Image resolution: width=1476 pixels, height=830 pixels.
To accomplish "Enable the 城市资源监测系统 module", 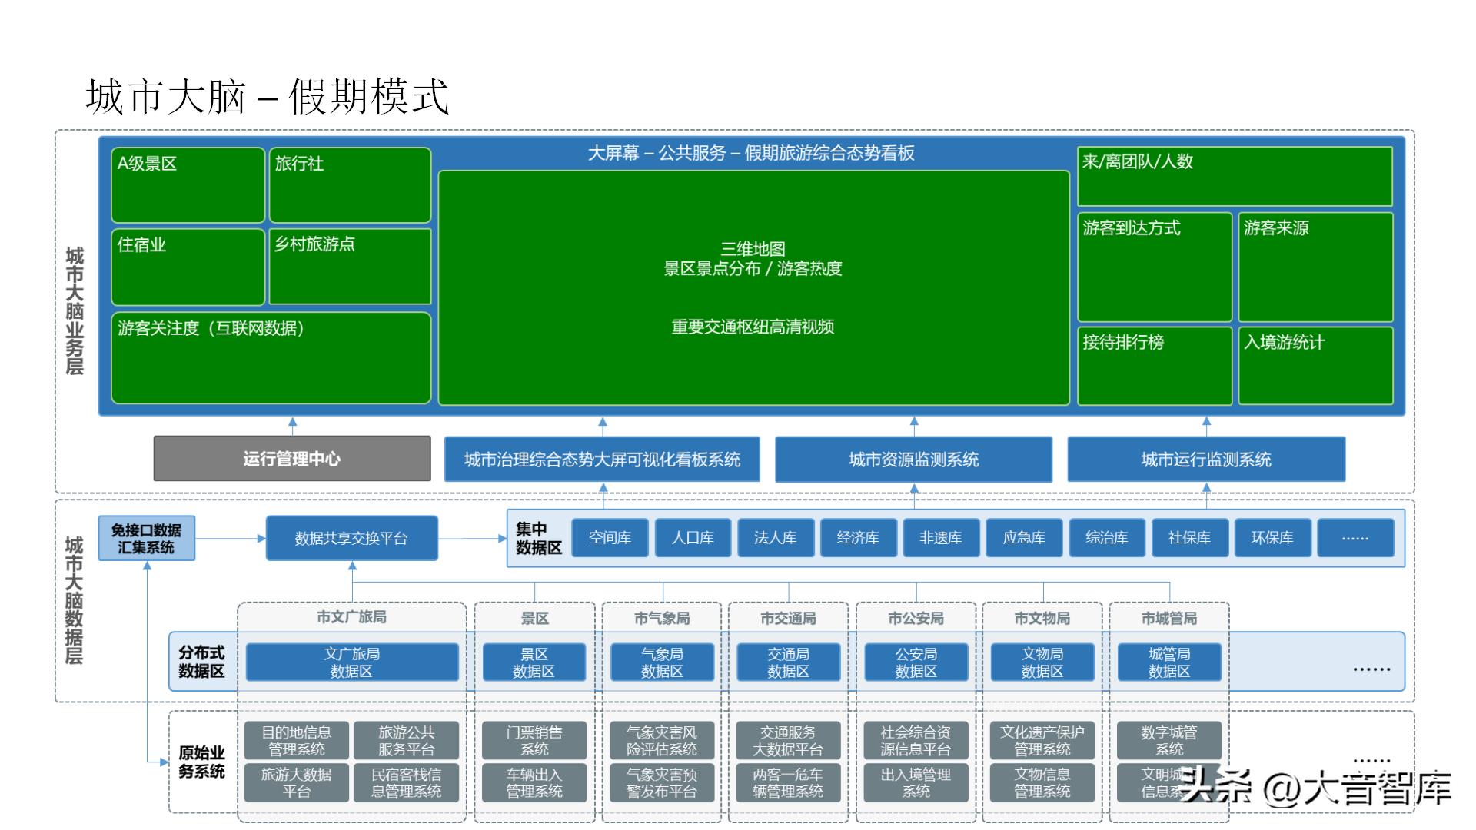I will [913, 460].
